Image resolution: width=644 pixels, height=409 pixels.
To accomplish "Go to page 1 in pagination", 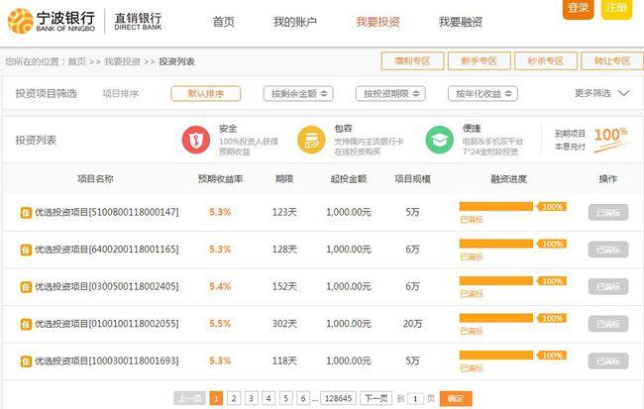I will [x=216, y=398].
